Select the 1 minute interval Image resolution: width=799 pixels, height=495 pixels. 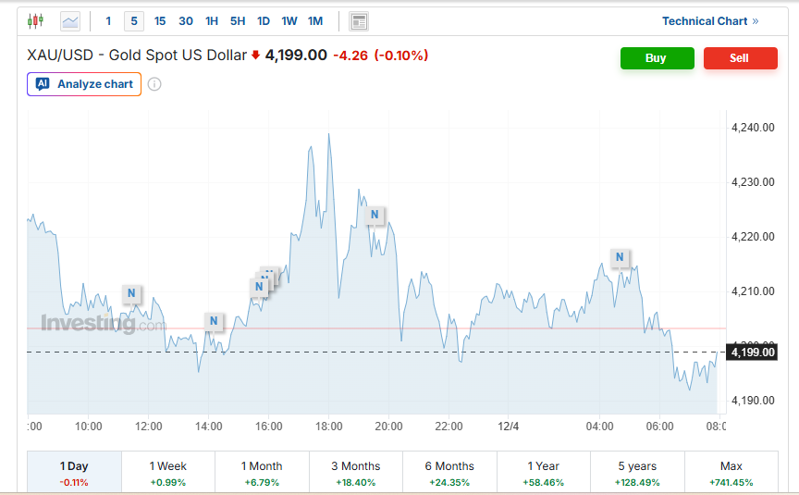pyautogui.click(x=108, y=20)
